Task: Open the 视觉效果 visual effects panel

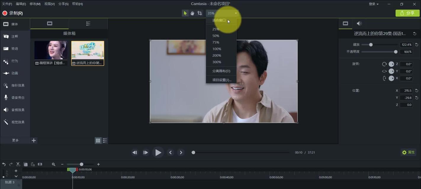Action: click(x=15, y=122)
